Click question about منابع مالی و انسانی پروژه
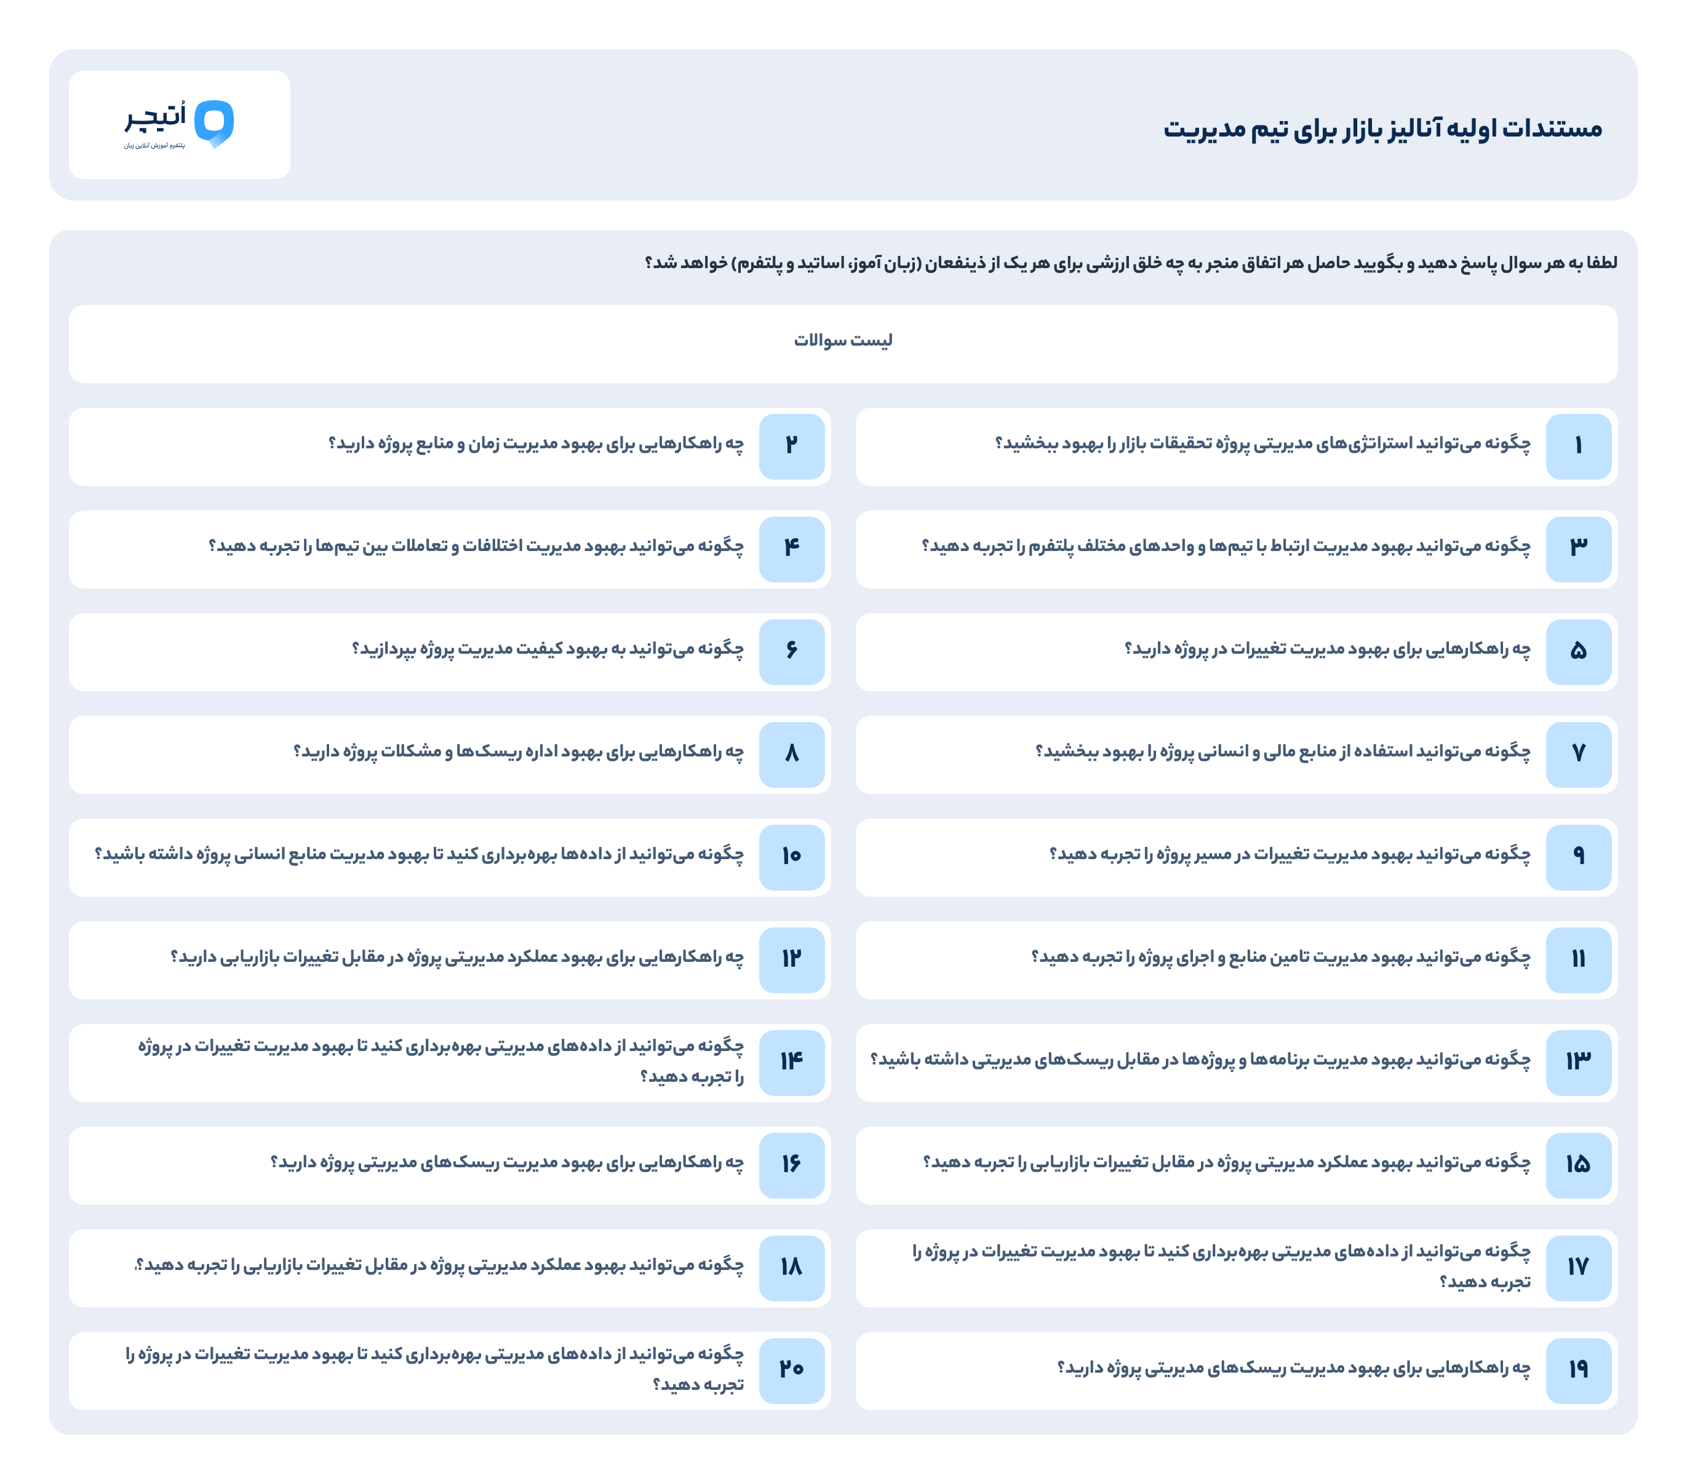The image size is (1687, 1484). click(1283, 752)
